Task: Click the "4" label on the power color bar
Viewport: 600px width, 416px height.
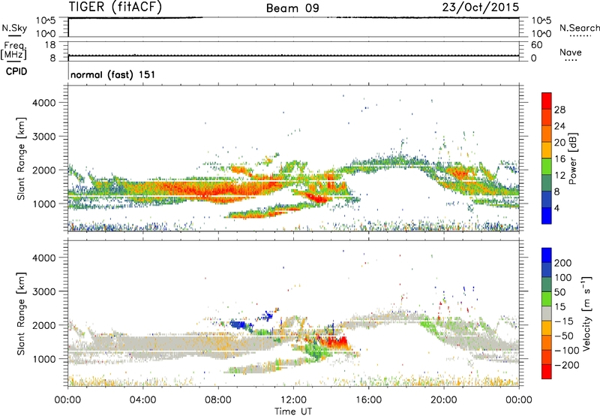Action: 556,209
